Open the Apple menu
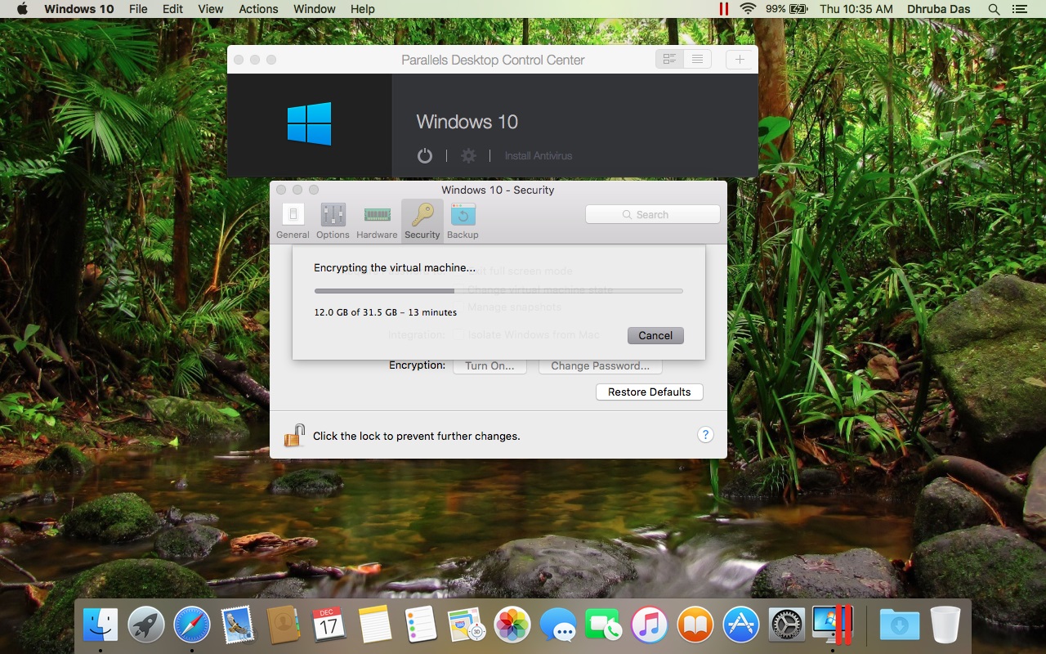1046x654 pixels. click(x=22, y=9)
